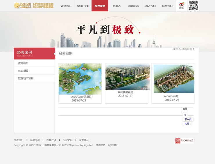Viewport: 215px width, 164px height.
Task: Open the AAAA旅游区项目 thumbnail
Action: pyautogui.click(x=80, y=79)
